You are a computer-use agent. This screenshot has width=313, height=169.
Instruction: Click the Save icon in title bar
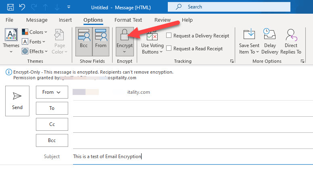coord(10,7)
